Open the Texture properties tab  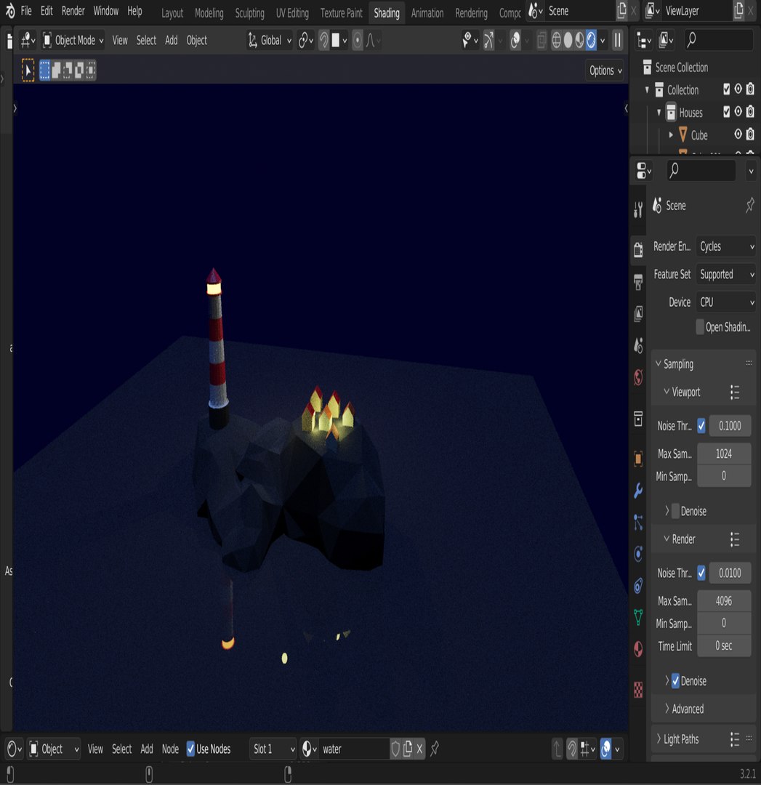click(x=638, y=690)
